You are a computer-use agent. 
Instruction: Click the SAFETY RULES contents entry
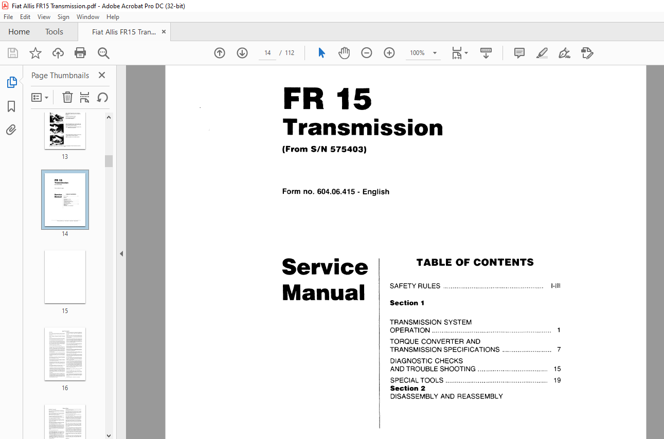(475, 286)
